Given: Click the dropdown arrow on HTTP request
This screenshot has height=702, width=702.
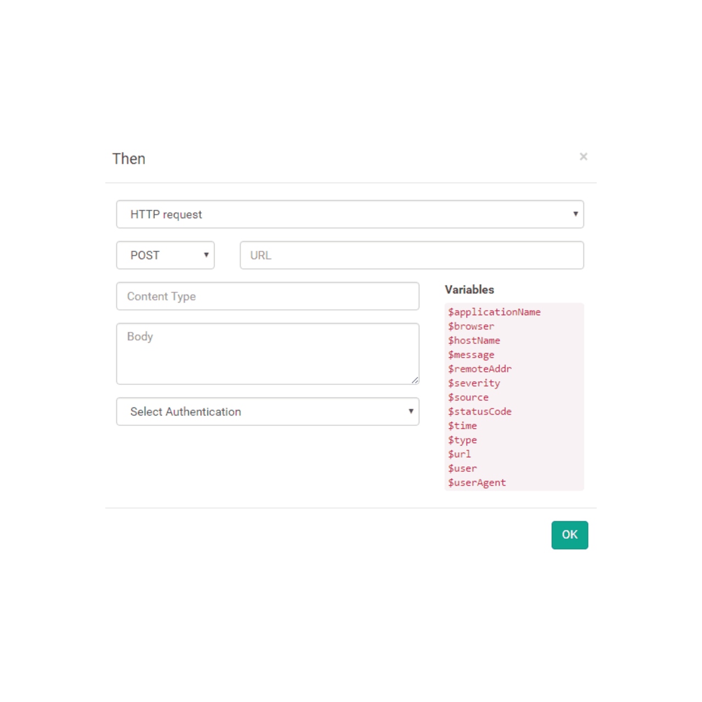Looking at the screenshot, I should point(575,214).
